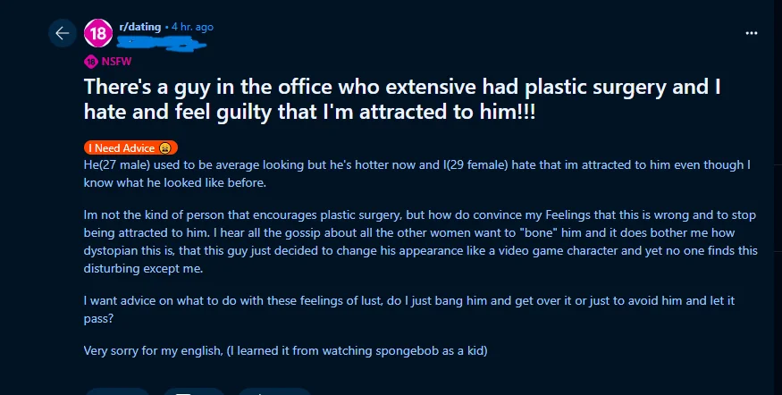
Task: Select the NSFW label text
Action: coord(116,62)
